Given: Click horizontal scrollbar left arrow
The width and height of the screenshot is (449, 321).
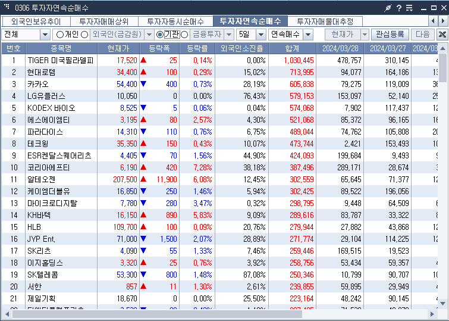Looking at the screenshot, I should 7,314.
